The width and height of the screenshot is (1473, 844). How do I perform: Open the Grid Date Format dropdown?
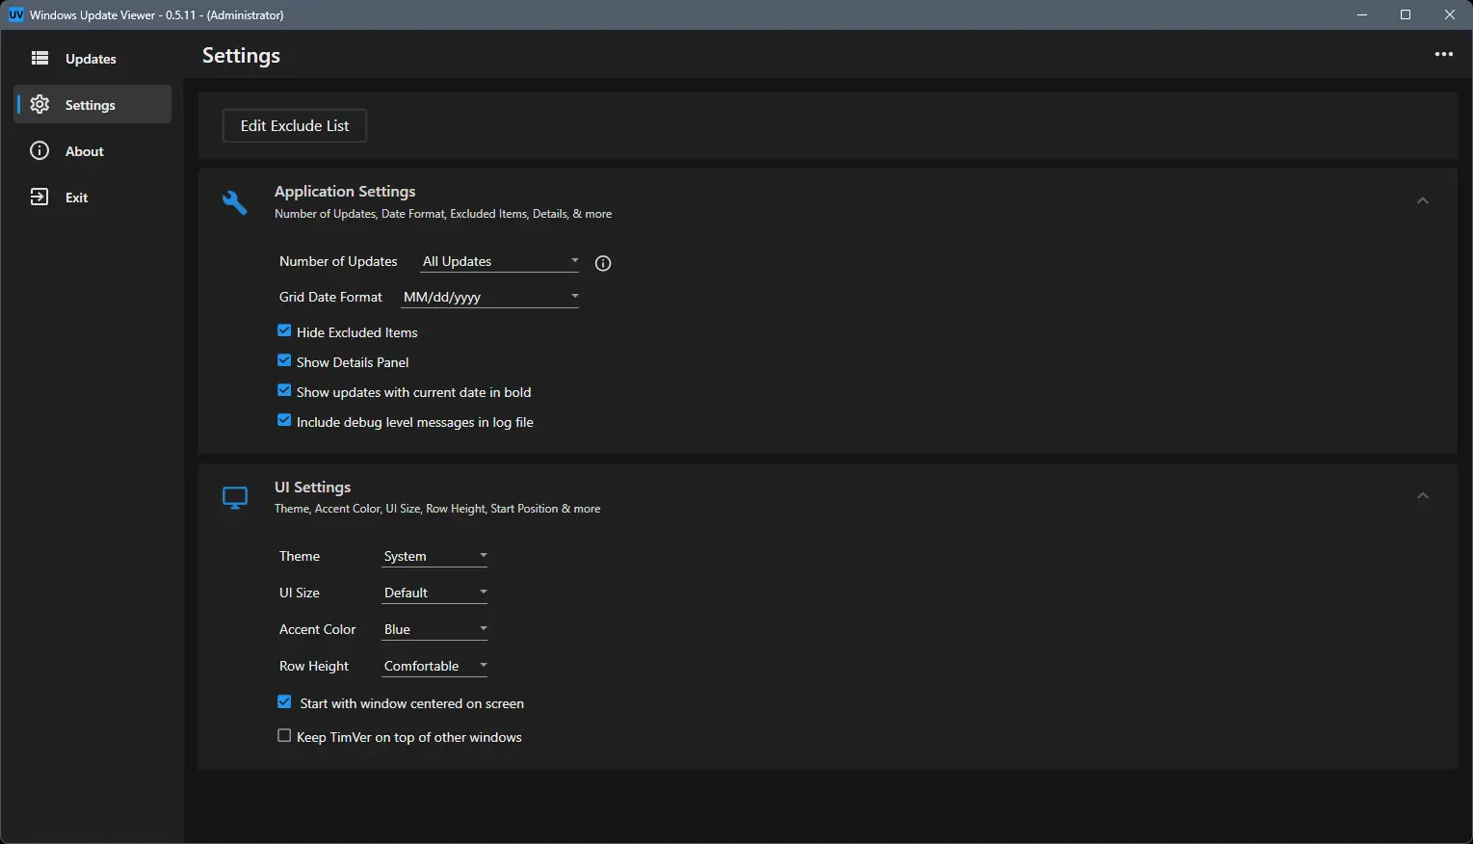point(490,297)
